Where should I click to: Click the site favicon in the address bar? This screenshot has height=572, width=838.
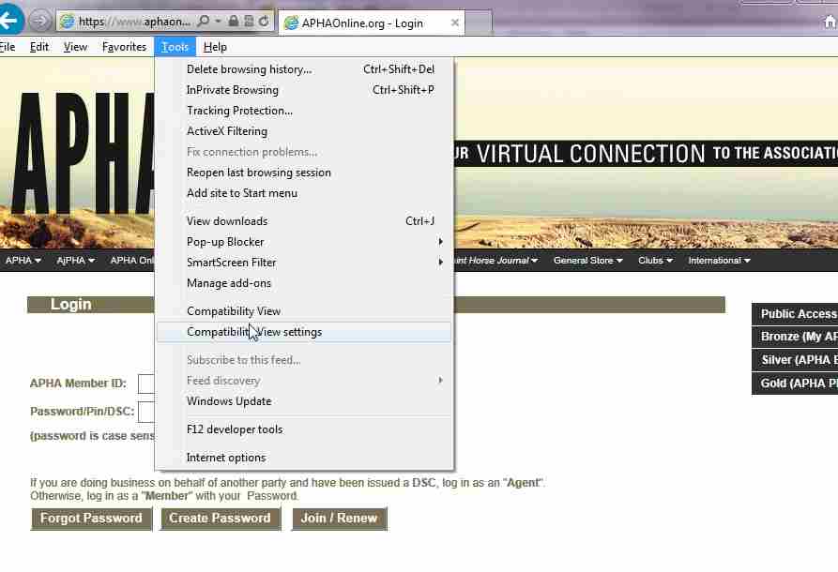tap(67, 22)
